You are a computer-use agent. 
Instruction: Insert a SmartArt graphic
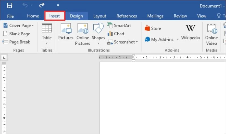tap(119, 25)
